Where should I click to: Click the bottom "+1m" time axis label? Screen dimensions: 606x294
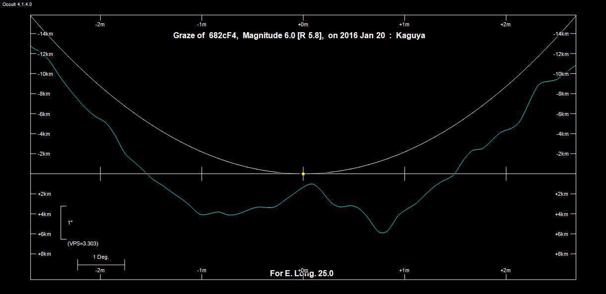(404, 270)
